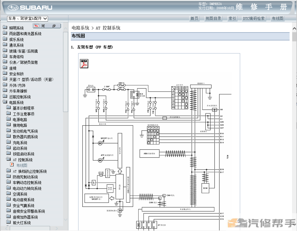The image size is (297, 231).
Task: Expand the 通讯系统 folder icon
Action: [5, 45]
